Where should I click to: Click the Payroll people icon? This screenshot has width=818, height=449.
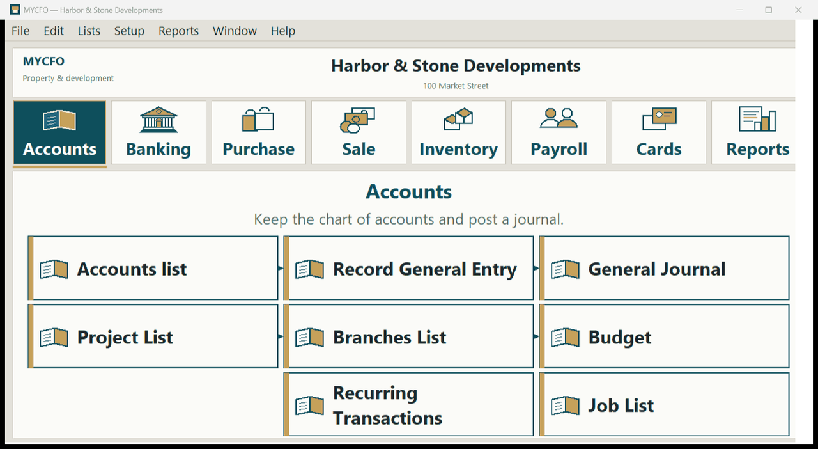(x=559, y=118)
